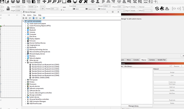Click the Zoom In magnifier icon
Screen dimensions: 184x109
coord(54,1)
